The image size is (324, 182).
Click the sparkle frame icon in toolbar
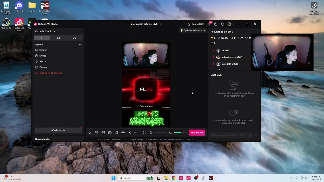coord(110,133)
